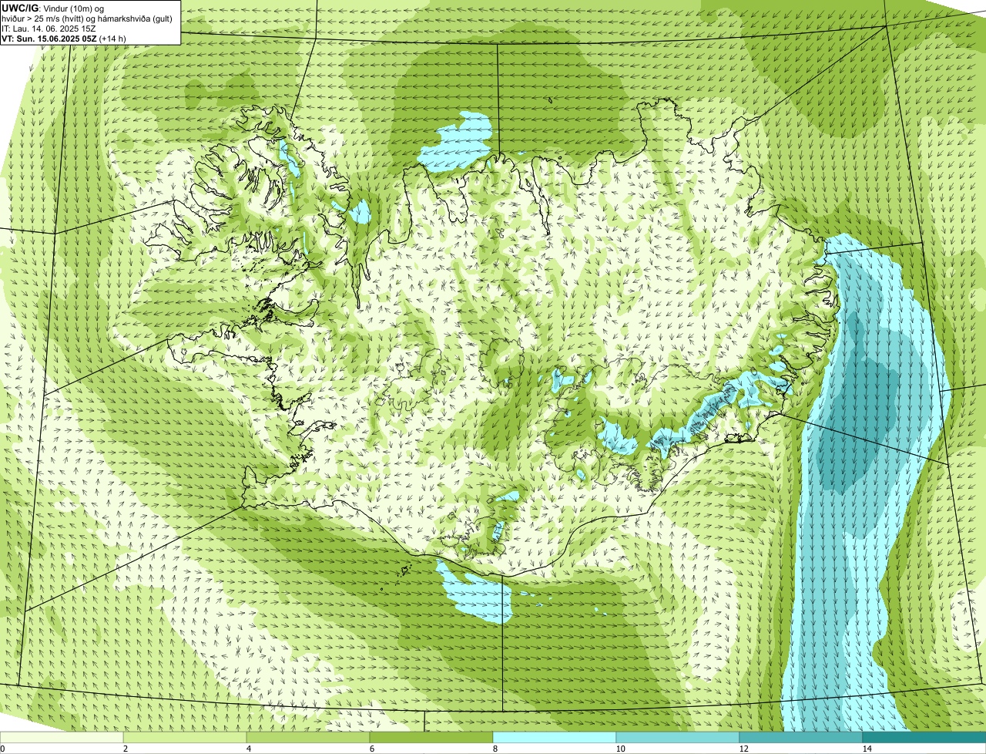Click the darker green 6–8 m/s legend segment
Image resolution: width=986 pixels, height=754 pixels.
point(431,737)
